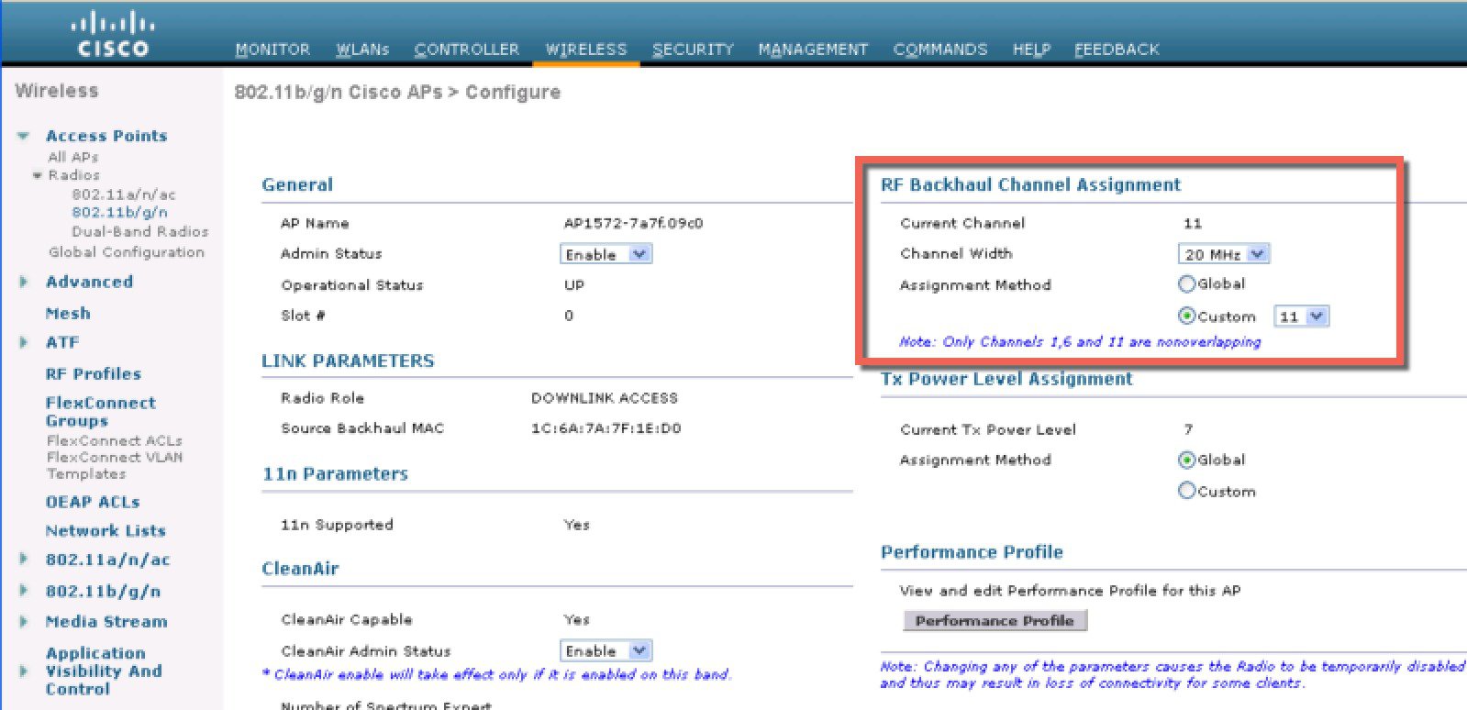Open the CONTROLLER menu
The width and height of the screenshot is (1467, 710).
tap(467, 50)
